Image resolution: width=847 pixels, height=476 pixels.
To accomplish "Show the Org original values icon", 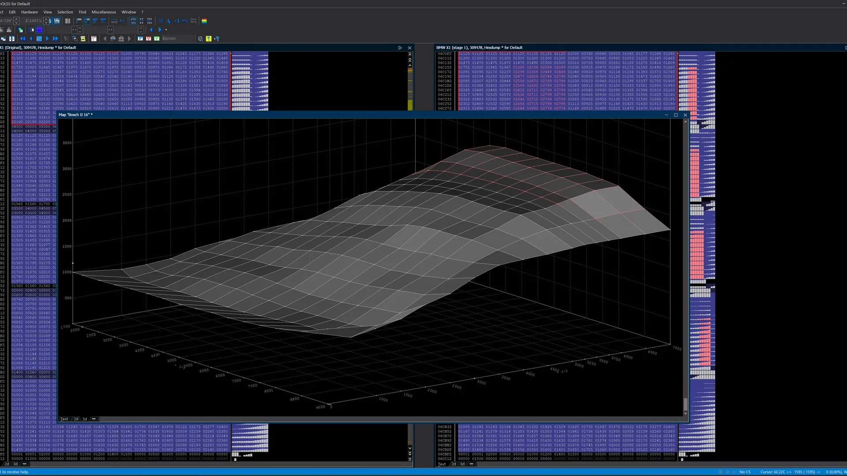I will 185,21.
